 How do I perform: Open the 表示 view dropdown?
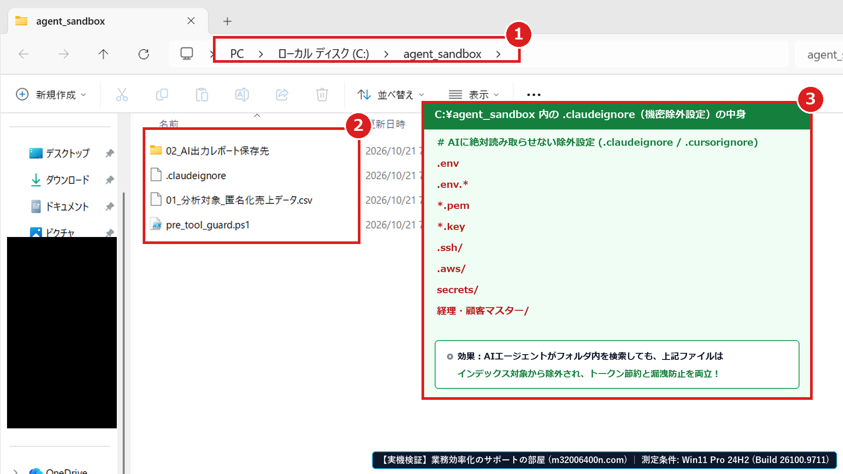point(474,94)
